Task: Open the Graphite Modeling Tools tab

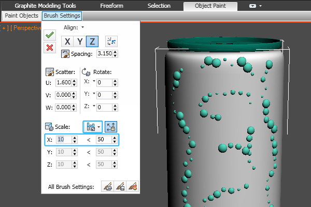Action: 45,6
